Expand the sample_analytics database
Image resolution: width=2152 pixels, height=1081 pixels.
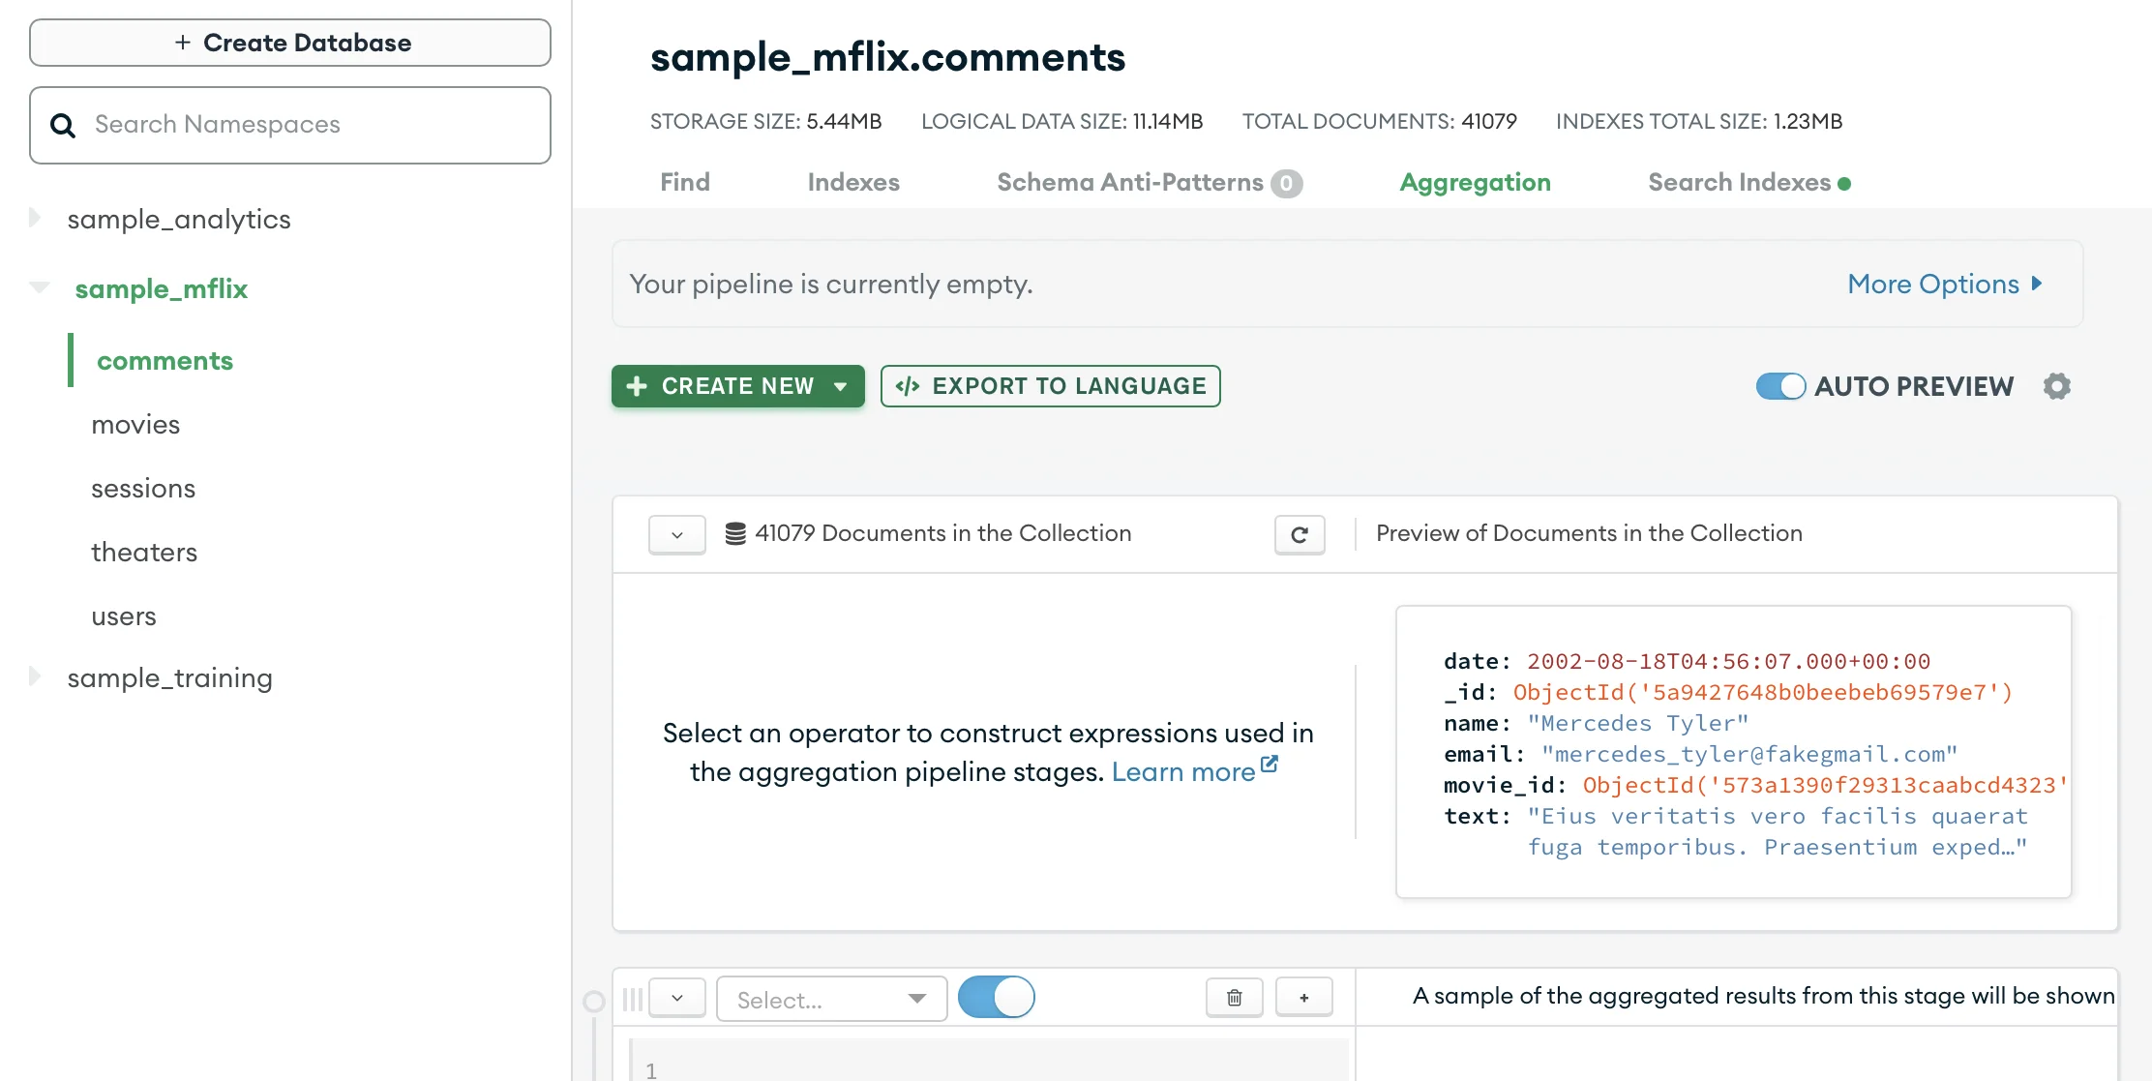36,219
